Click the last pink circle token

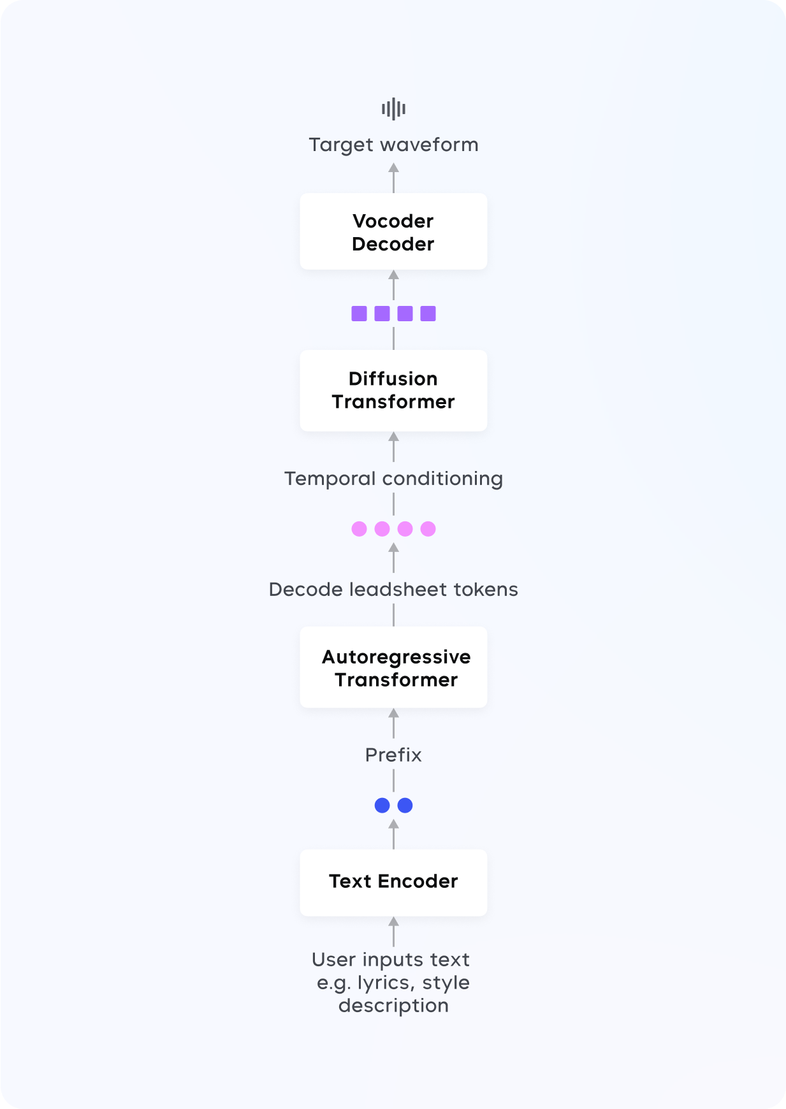click(x=428, y=529)
